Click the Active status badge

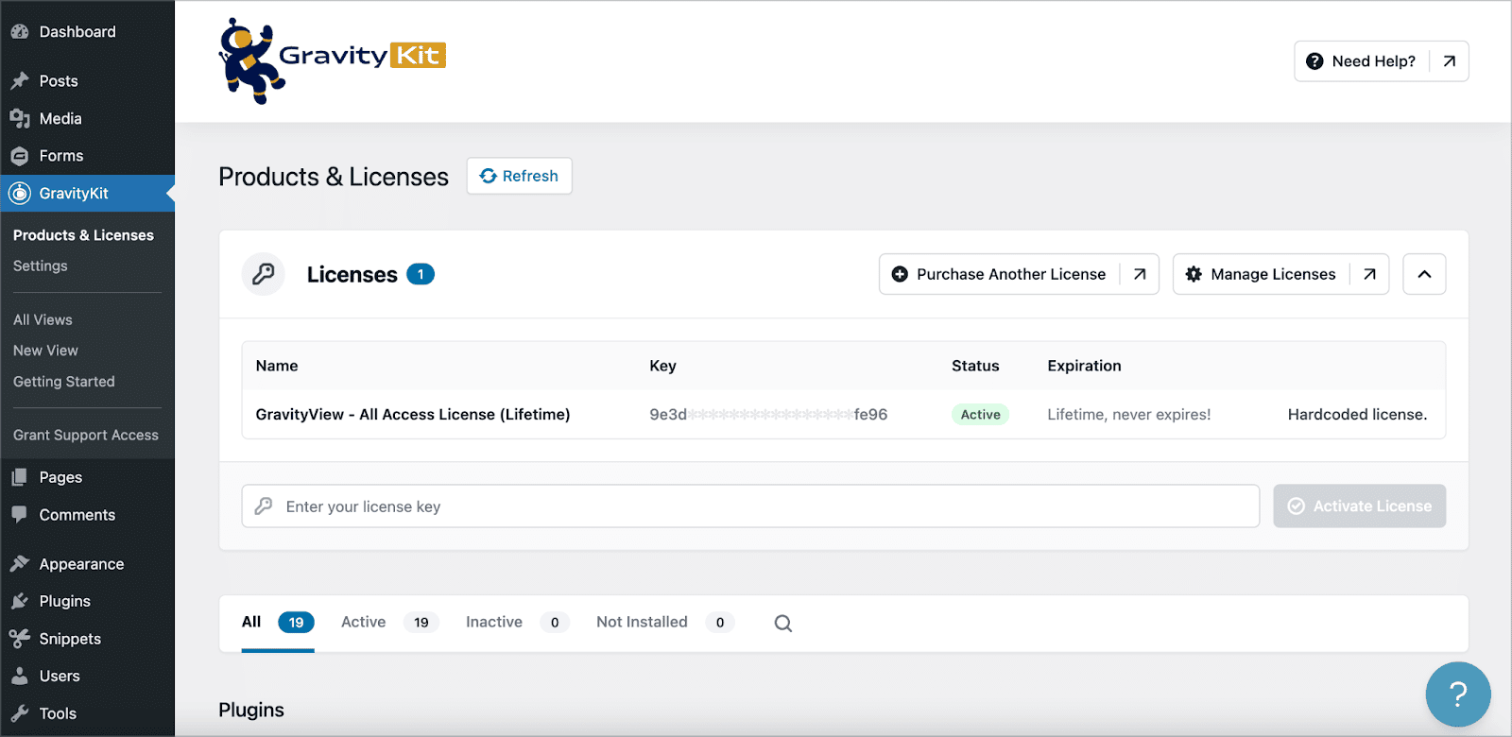tap(980, 415)
